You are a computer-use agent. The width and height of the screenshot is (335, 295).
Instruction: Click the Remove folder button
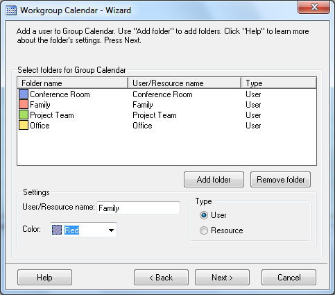point(280,180)
